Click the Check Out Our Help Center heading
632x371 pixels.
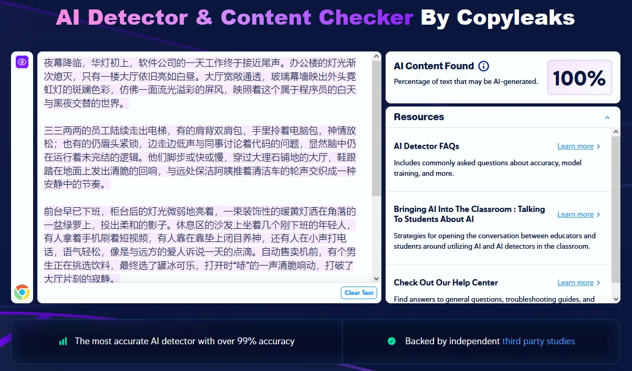point(446,283)
